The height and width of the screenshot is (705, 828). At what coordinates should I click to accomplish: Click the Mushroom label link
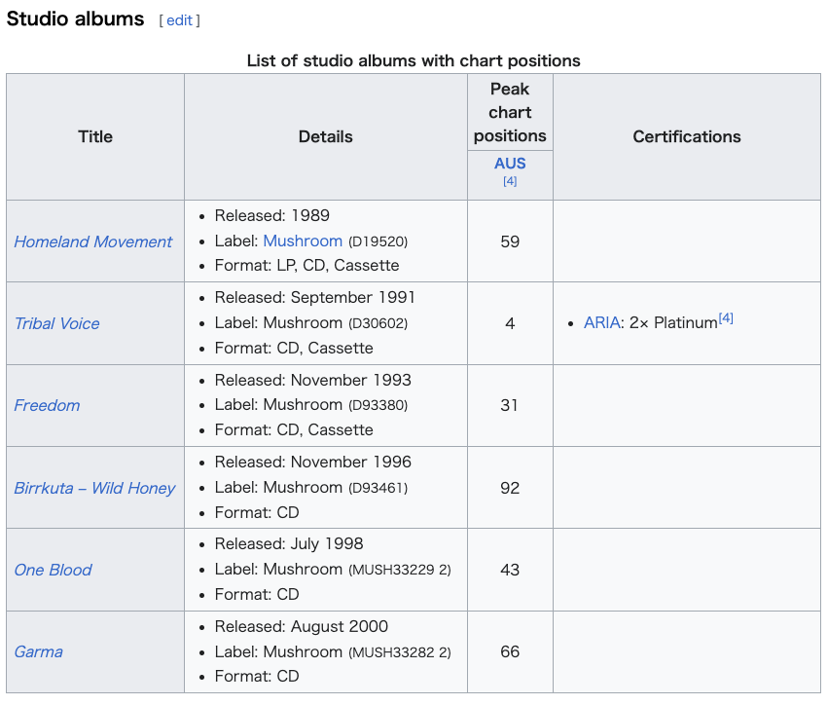coord(303,241)
